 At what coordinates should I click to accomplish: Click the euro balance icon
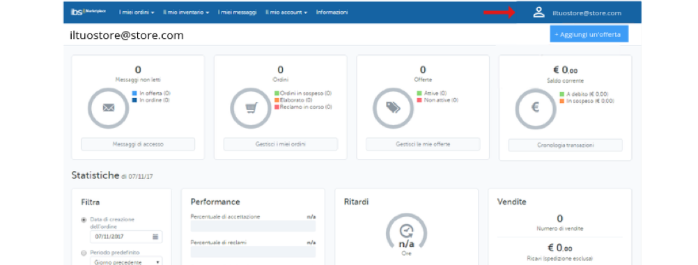[536, 108]
